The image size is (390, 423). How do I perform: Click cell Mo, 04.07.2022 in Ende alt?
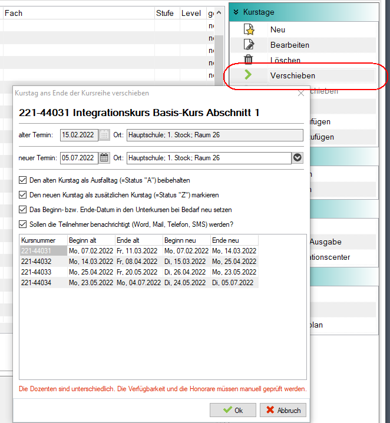[x=138, y=283]
